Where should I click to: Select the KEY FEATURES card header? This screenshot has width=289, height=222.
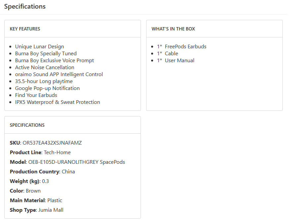tap(25, 29)
